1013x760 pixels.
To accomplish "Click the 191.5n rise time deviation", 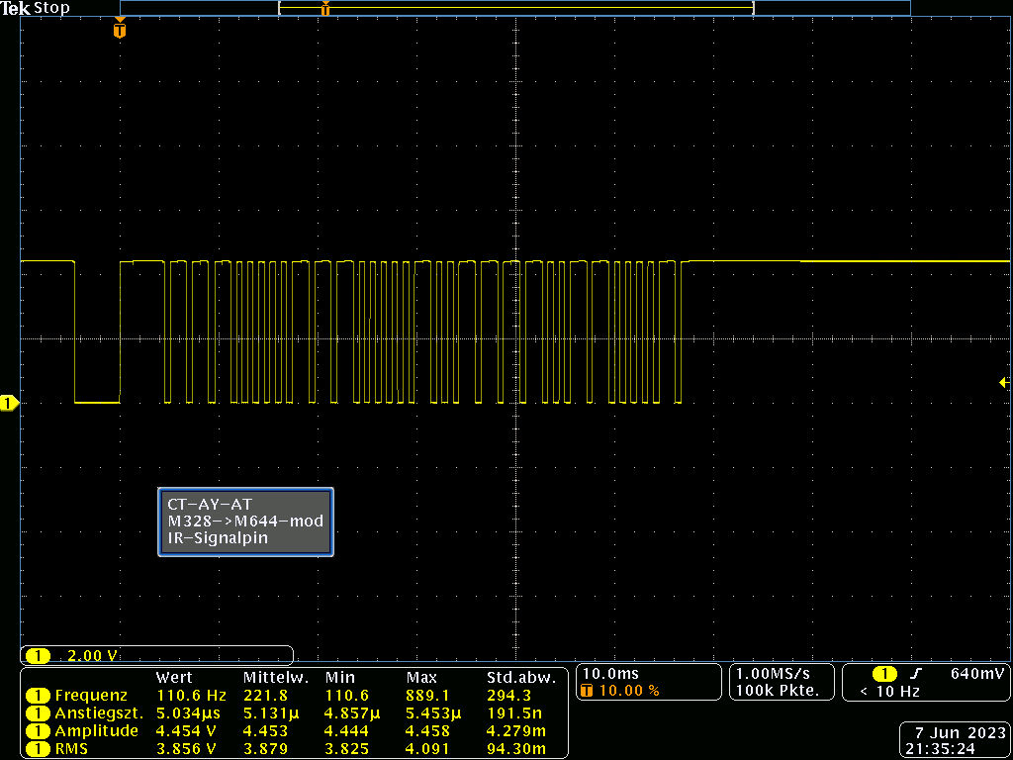I will pyautogui.click(x=513, y=713).
